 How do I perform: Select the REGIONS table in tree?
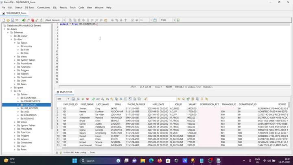click(29, 119)
